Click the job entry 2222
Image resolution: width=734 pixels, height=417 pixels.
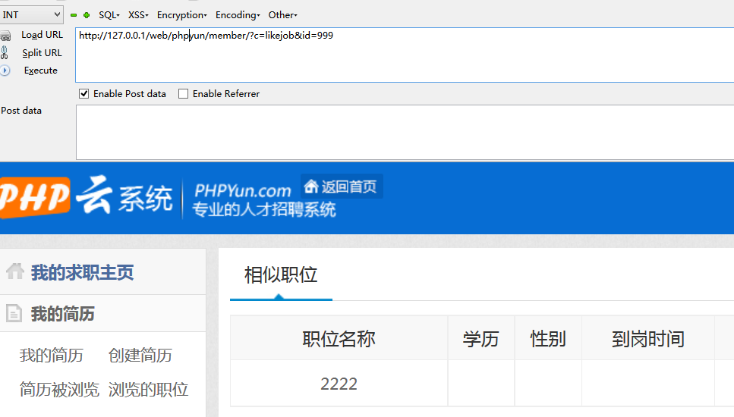click(x=339, y=384)
